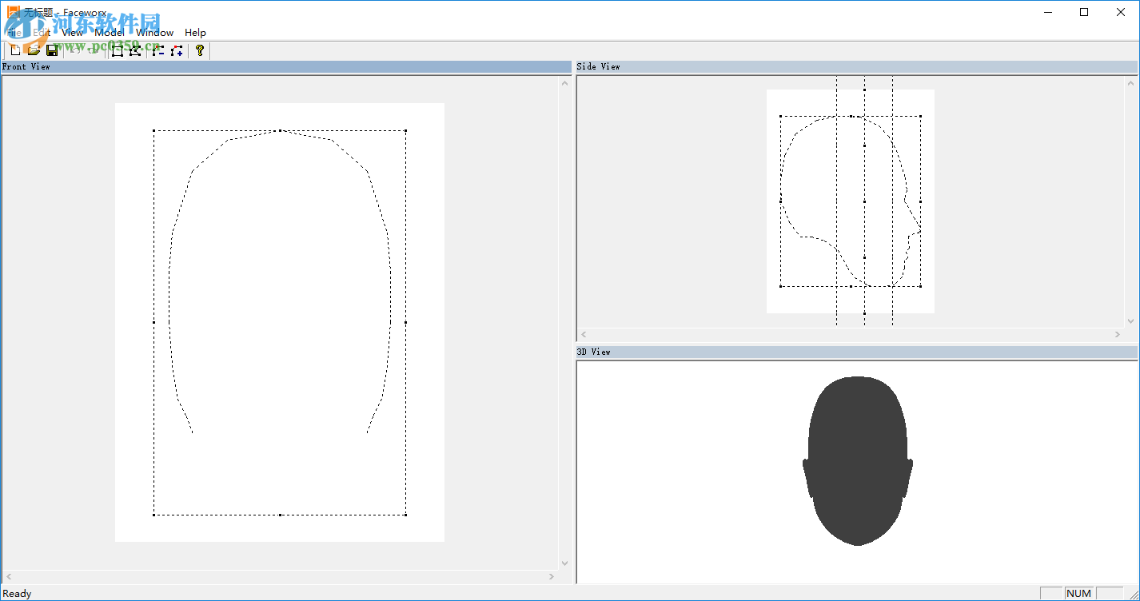
Task: Open the Model menu
Action: pyautogui.click(x=110, y=32)
